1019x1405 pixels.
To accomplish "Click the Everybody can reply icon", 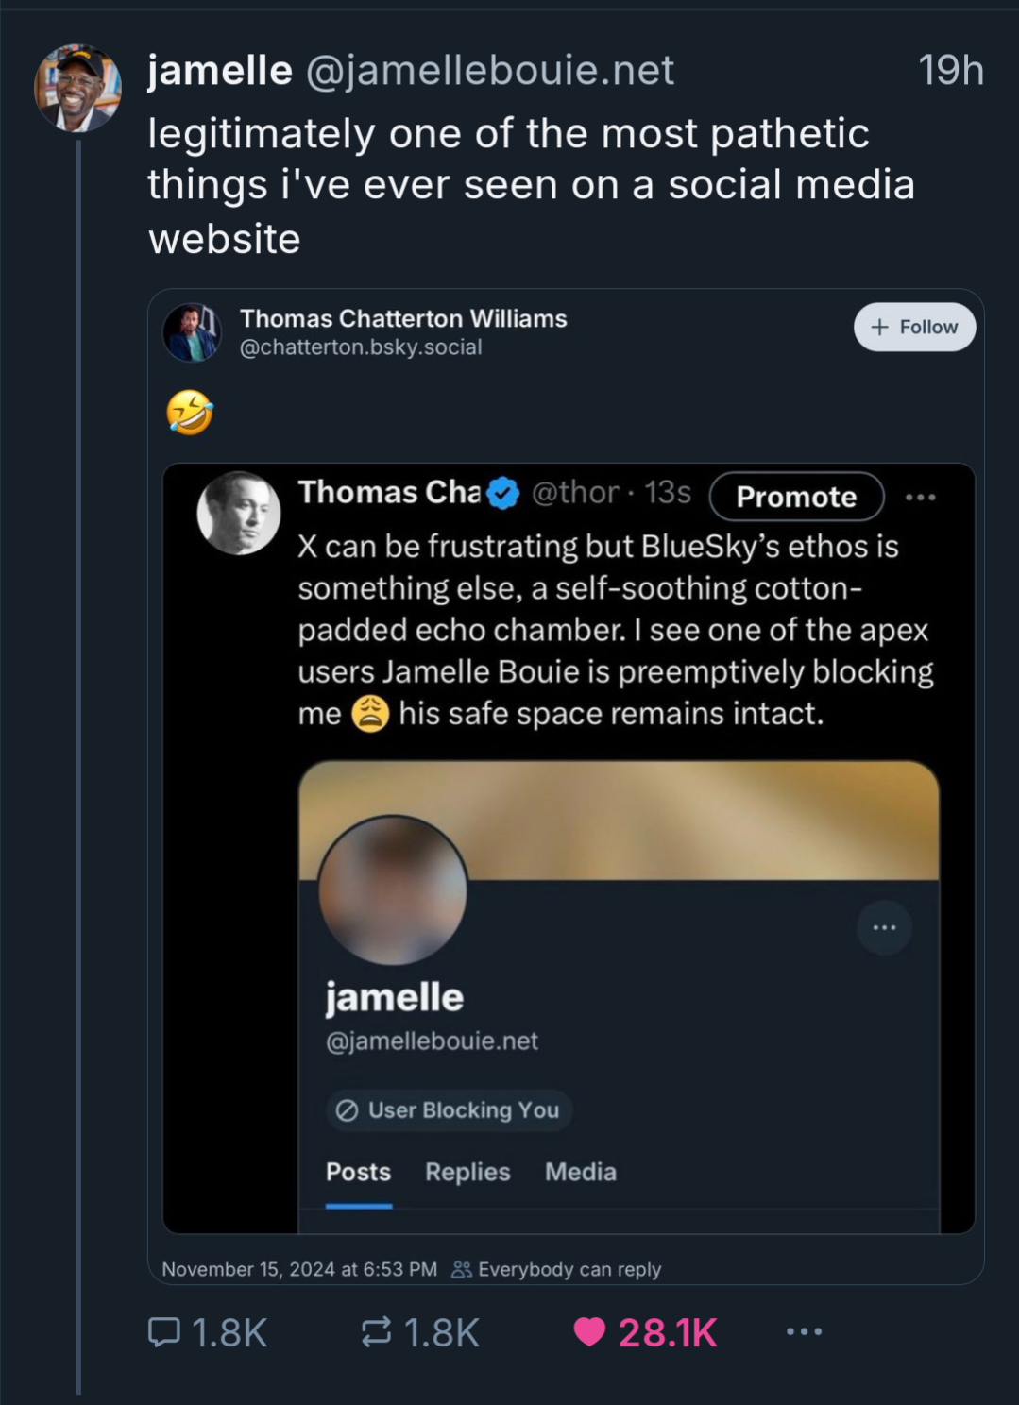I will click(462, 1269).
